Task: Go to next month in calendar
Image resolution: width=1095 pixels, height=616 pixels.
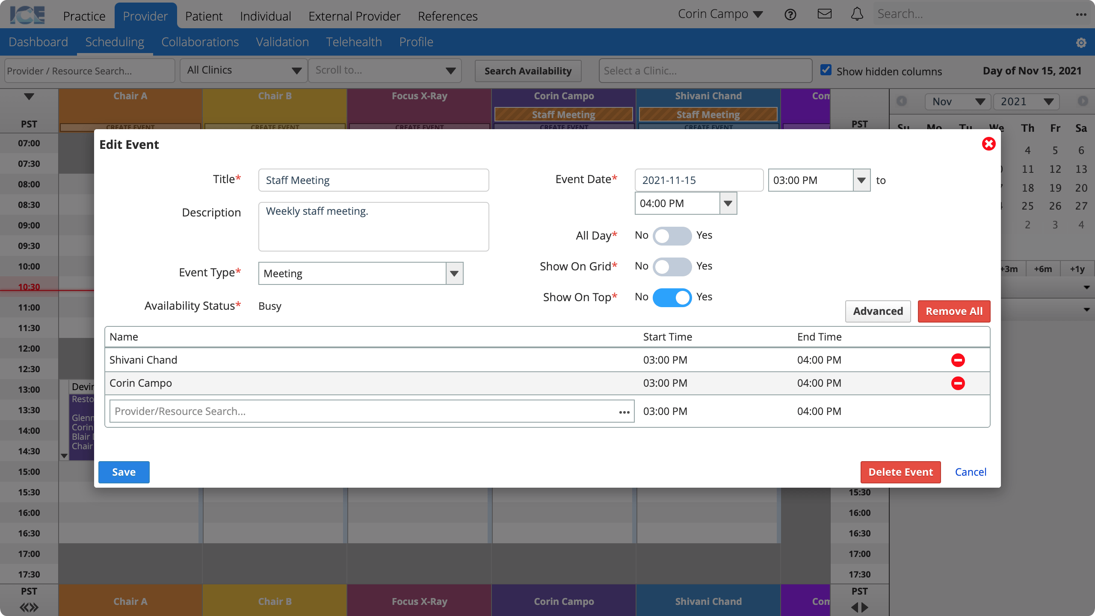Action: point(1083,101)
